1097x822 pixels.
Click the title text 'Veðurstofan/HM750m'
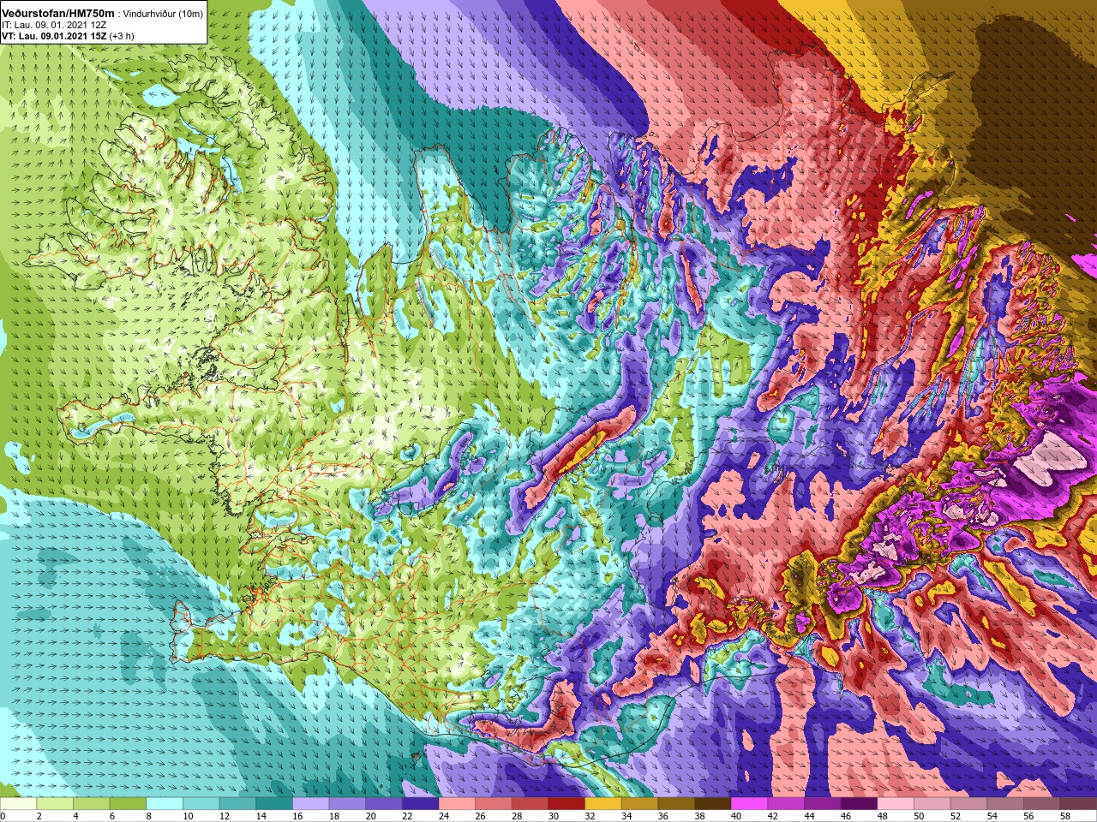tap(57, 14)
